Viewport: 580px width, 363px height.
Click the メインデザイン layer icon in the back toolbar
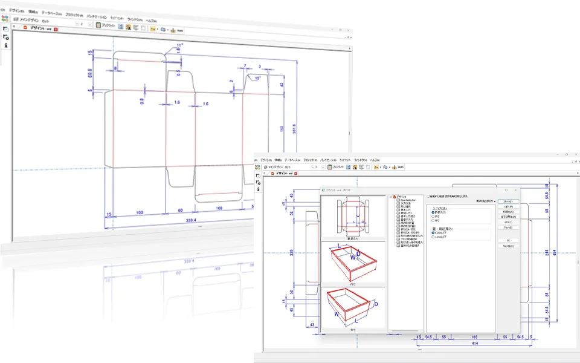[x=16, y=19]
